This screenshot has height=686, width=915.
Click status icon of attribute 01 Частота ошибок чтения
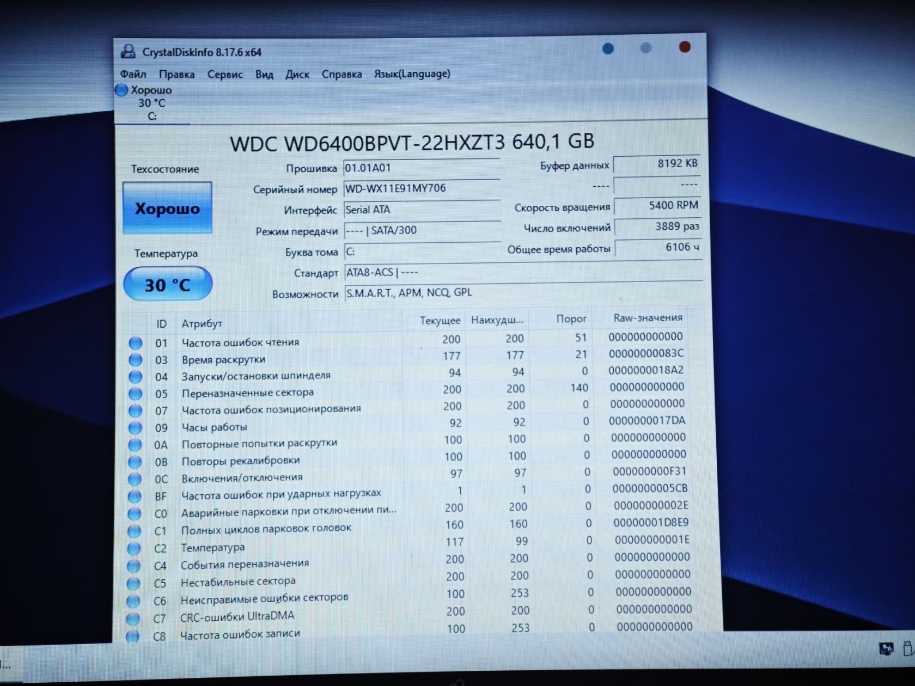pyautogui.click(x=135, y=343)
